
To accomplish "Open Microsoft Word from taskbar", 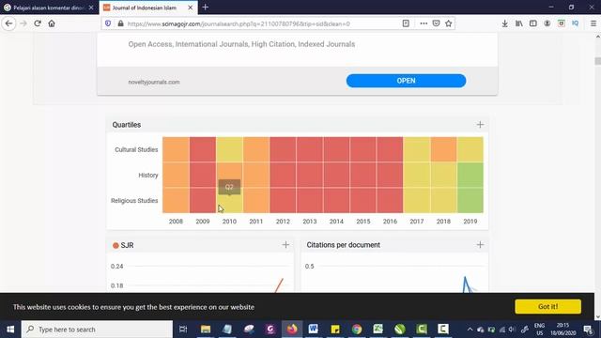I will click(x=313, y=330).
